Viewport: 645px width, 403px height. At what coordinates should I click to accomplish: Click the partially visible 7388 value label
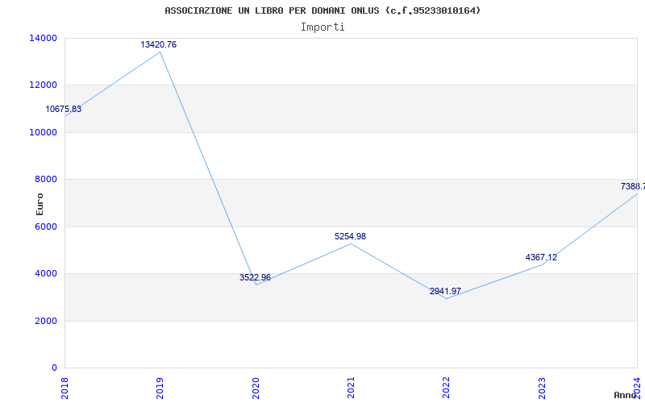click(633, 186)
